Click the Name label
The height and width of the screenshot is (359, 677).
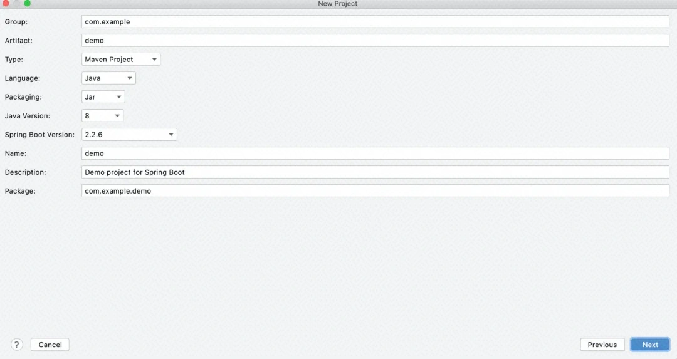pos(16,153)
